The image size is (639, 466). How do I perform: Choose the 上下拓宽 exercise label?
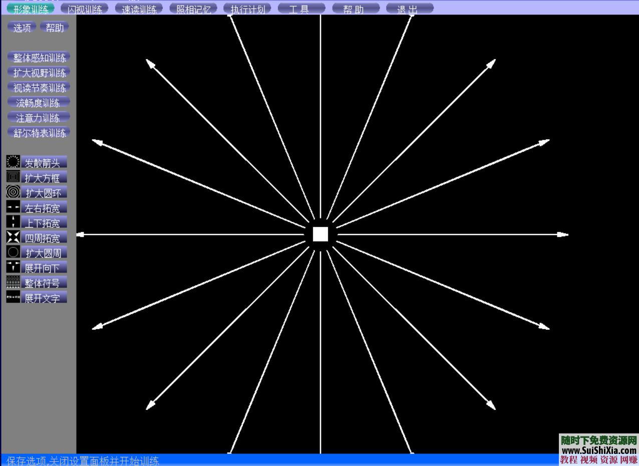44,222
